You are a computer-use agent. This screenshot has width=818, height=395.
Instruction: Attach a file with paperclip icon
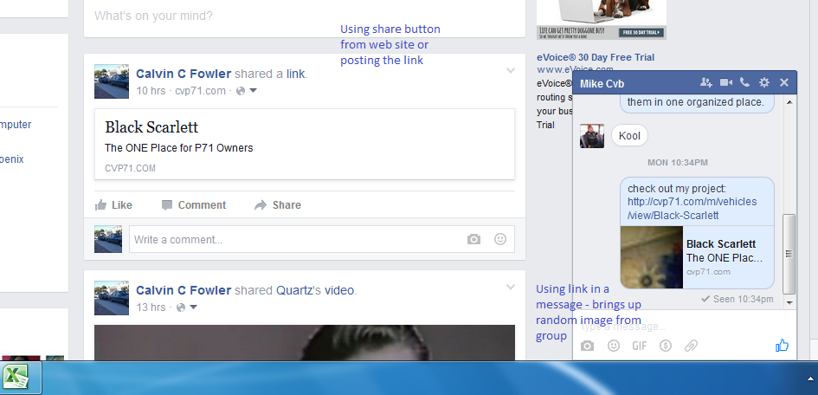coord(691,346)
